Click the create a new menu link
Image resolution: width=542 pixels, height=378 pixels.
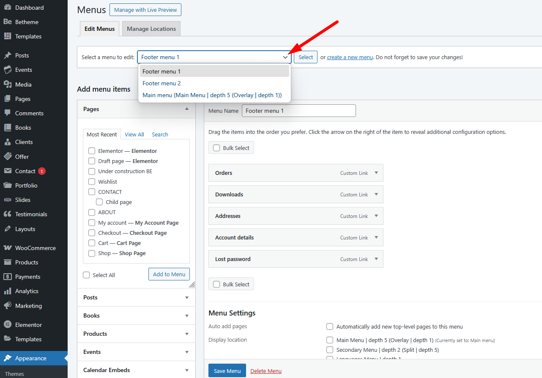tap(350, 57)
